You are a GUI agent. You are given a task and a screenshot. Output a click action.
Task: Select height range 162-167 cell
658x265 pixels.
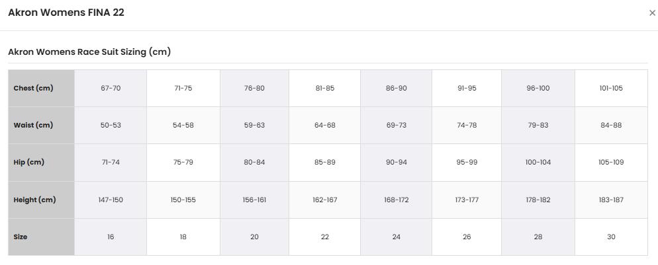click(x=324, y=200)
